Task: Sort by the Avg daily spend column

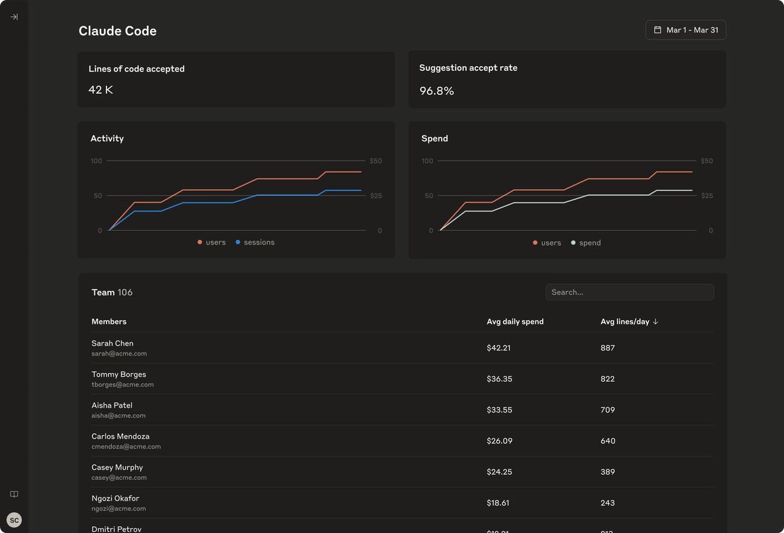Action: 514,322
